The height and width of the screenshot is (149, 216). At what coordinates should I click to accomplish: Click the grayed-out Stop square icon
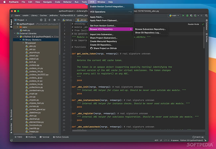(201, 16)
